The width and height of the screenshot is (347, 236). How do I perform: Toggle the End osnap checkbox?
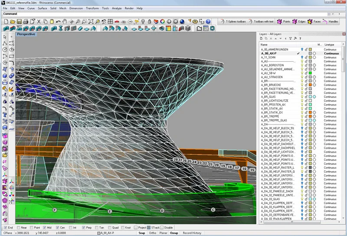[x=5, y=227]
